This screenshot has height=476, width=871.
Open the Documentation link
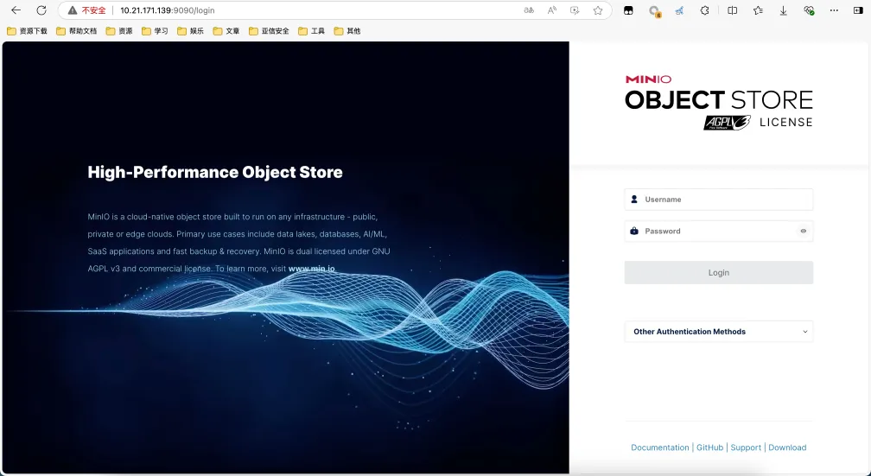click(660, 447)
